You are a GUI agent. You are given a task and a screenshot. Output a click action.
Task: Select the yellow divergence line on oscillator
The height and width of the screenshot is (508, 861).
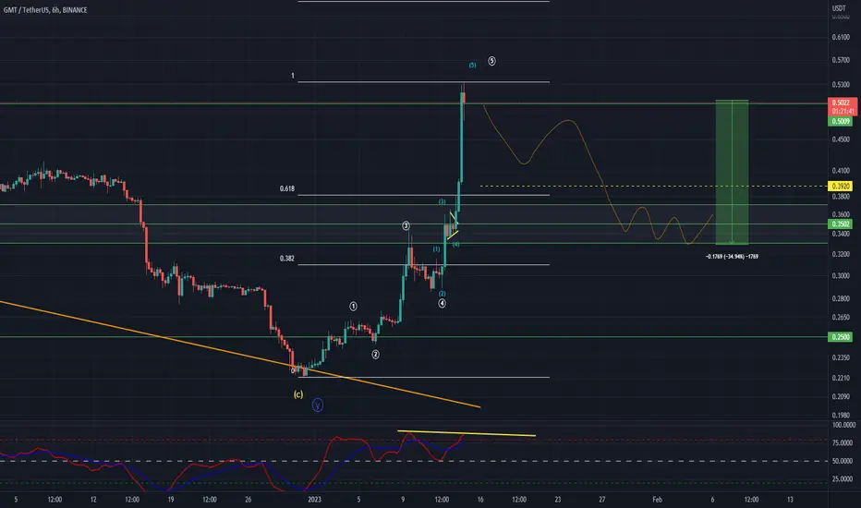[467, 433]
